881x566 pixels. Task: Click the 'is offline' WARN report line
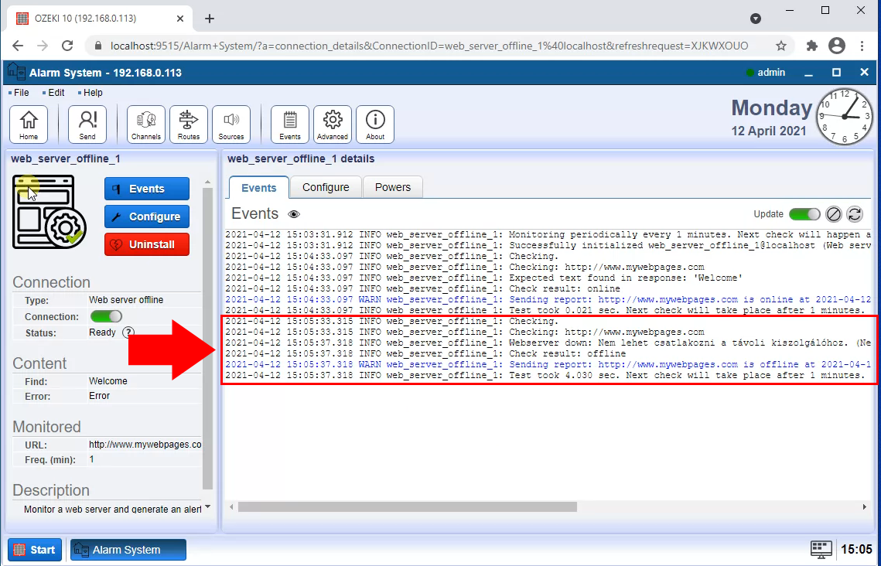(x=548, y=364)
